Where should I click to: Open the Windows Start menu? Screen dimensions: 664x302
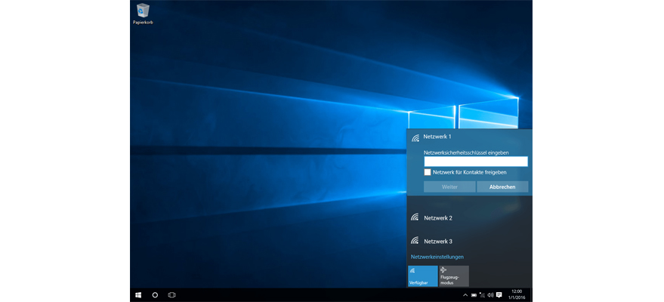tap(138, 294)
